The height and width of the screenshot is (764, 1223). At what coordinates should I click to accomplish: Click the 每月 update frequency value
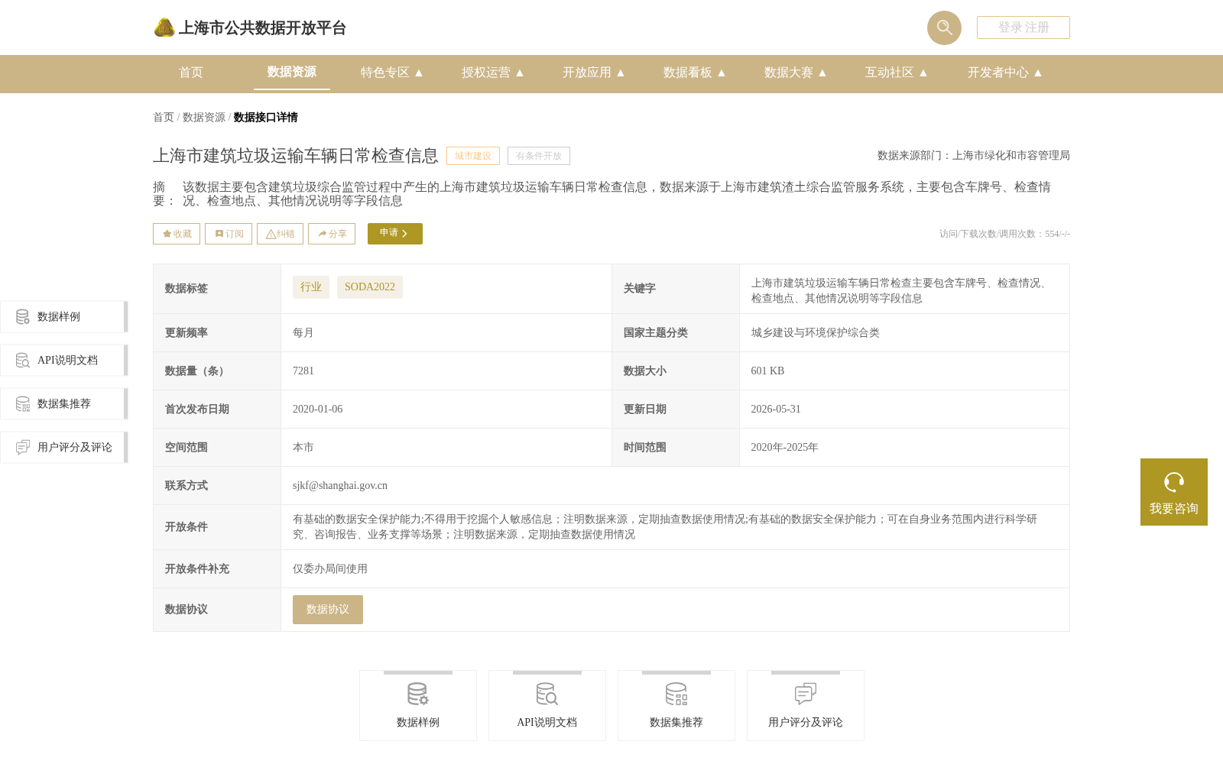click(303, 333)
